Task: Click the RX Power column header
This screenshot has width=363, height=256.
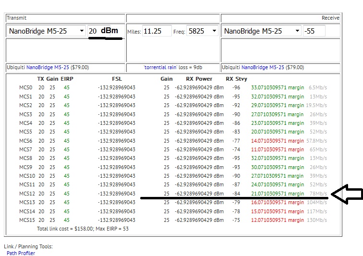Action: pyautogui.click(x=199, y=79)
